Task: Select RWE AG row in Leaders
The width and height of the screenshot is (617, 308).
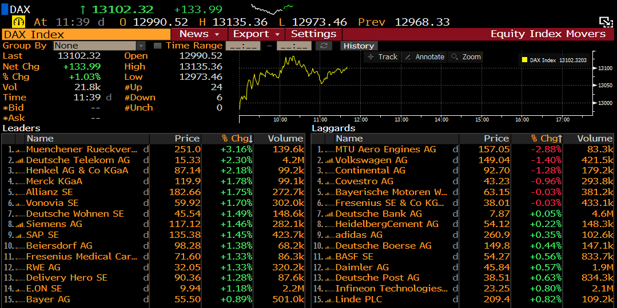Action: 153,267
